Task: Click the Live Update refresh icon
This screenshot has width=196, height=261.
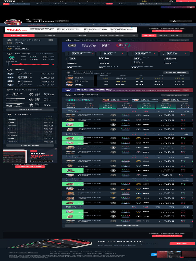Action: pyautogui.click(x=191, y=7)
